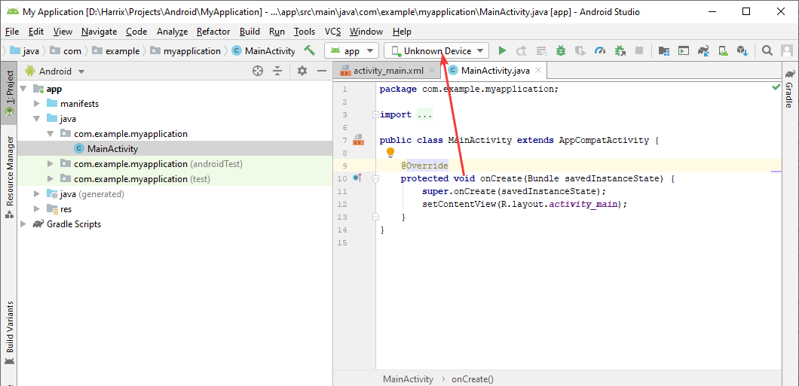Click the green Run app button
The height and width of the screenshot is (386, 799).
click(x=502, y=51)
